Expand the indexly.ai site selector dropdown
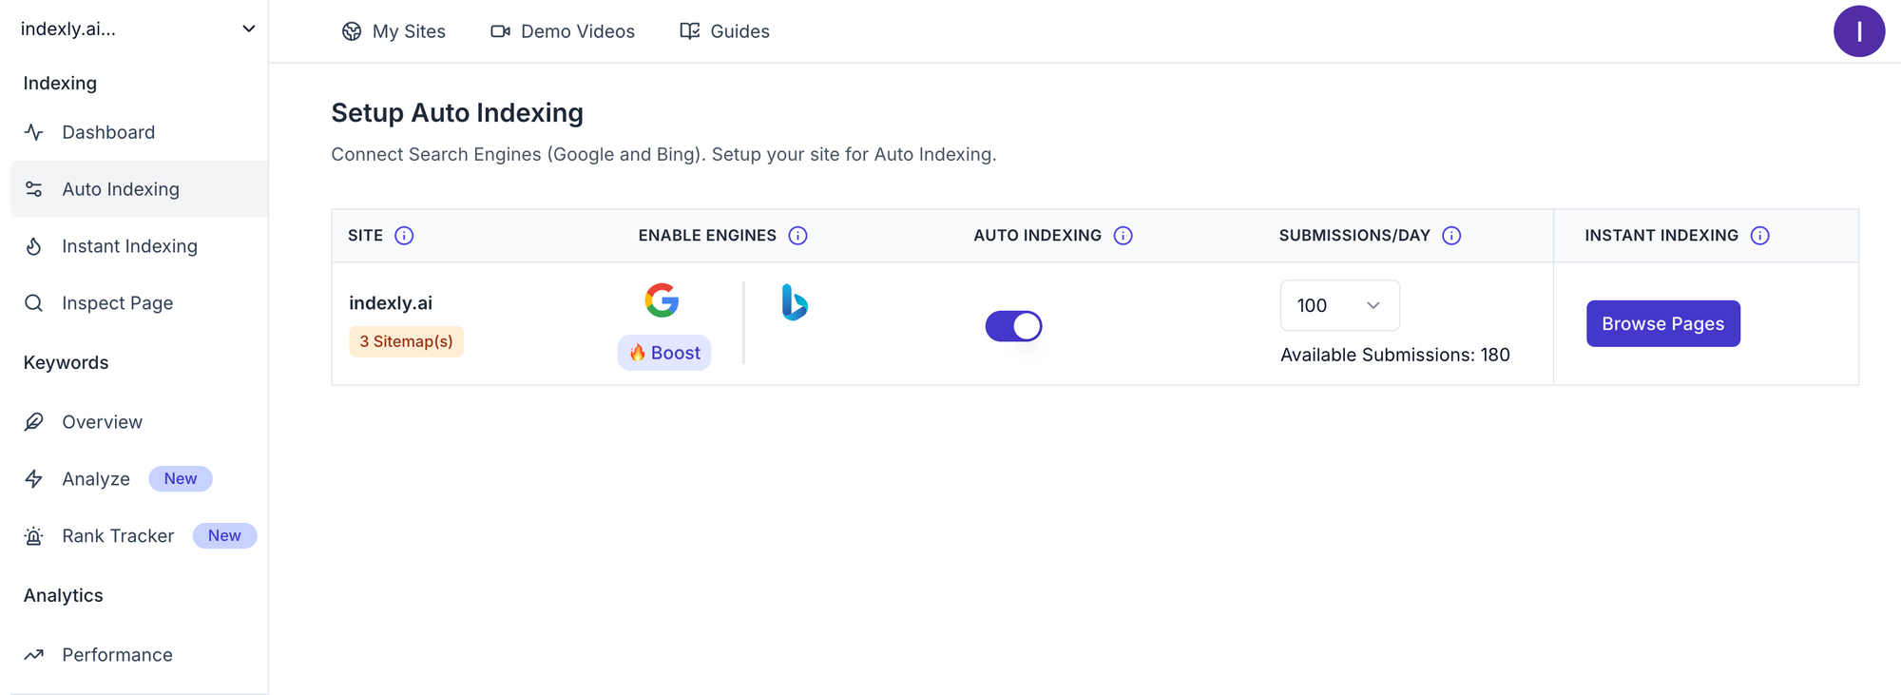Screen dimensions: 1901x695 pyautogui.click(x=138, y=29)
